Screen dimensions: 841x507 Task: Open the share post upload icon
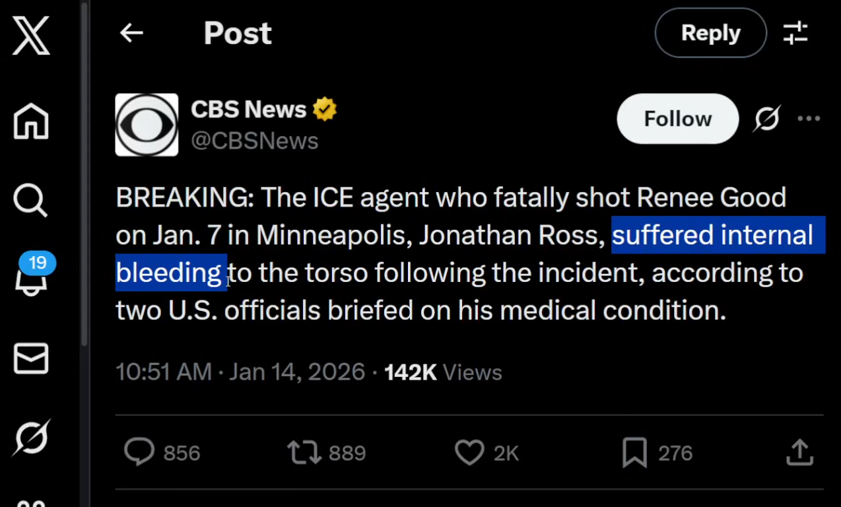[x=799, y=453]
